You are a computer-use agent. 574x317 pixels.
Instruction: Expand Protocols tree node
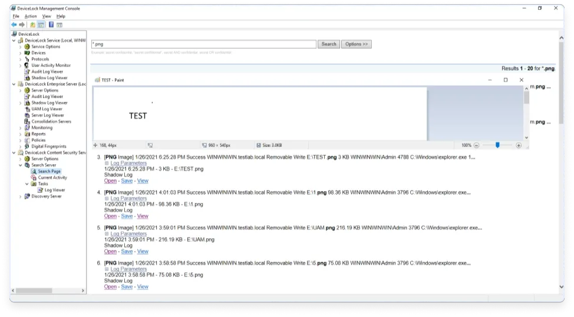tap(21, 59)
